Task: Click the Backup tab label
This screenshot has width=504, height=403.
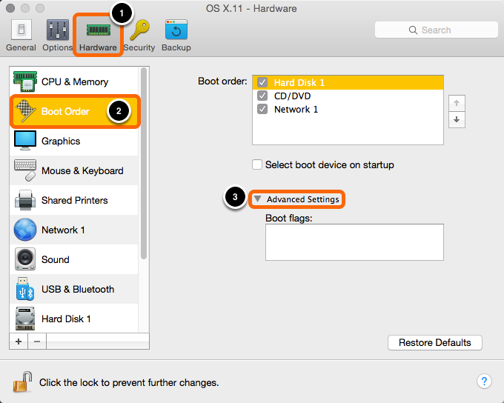Action: pos(176,47)
